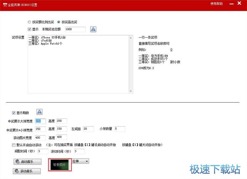Click the 三等奖: Apple Watch1个 line
This screenshot has height=179, width=247.
45,43
